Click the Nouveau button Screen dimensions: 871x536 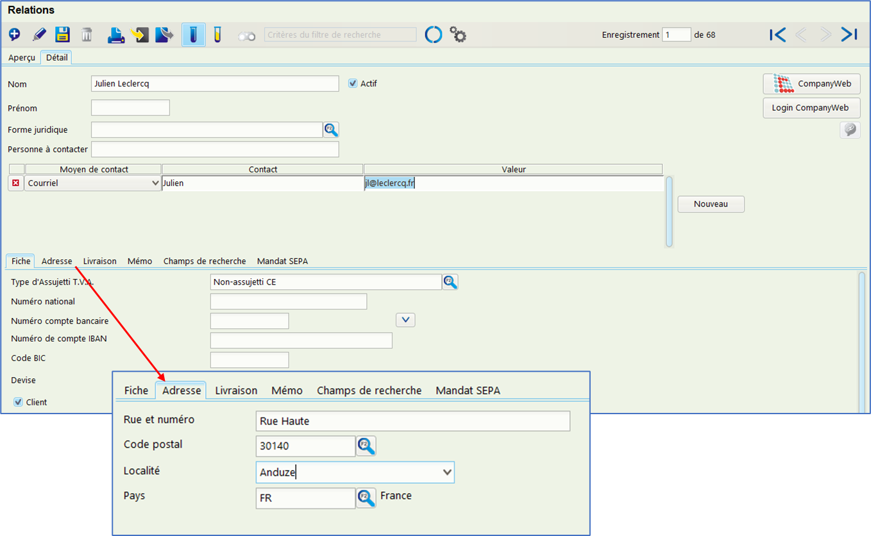pyautogui.click(x=711, y=204)
